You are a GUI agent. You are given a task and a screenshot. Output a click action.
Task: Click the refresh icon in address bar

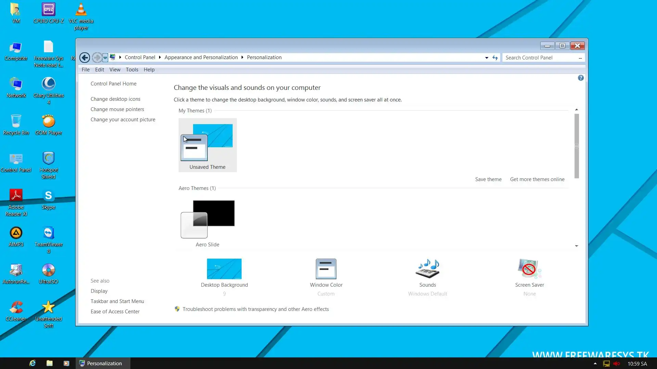coord(495,58)
